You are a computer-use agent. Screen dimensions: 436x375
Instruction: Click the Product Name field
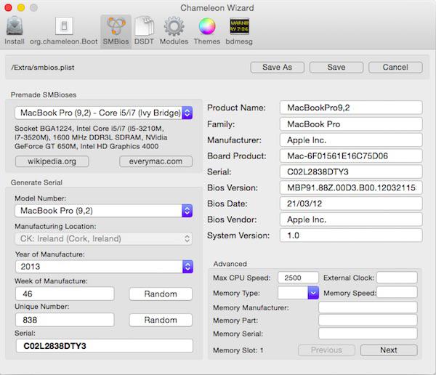pos(351,108)
